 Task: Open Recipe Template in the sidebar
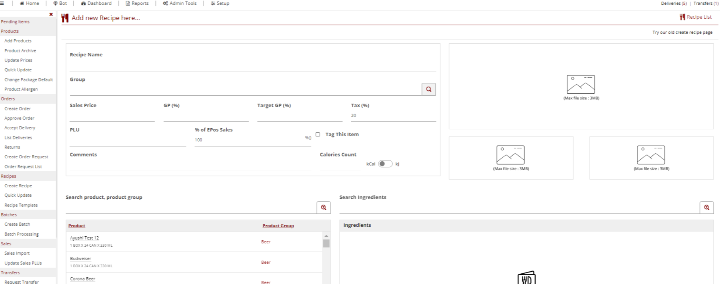click(21, 205)
